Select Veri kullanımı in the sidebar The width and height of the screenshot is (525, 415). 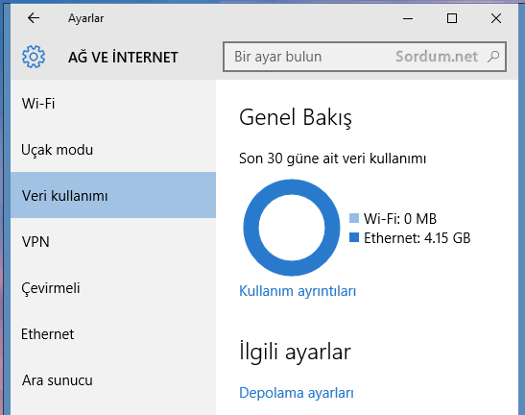pyautogui.click(x=113, y=195)
